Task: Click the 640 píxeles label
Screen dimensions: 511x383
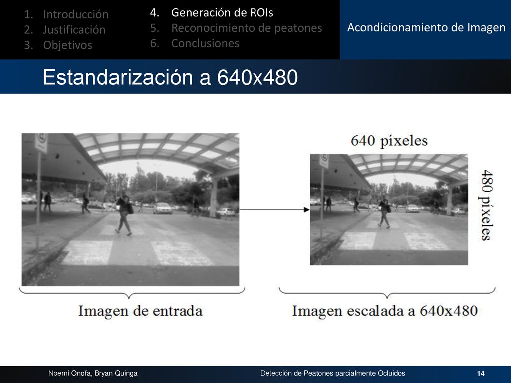Action: [x=389, y=141]
